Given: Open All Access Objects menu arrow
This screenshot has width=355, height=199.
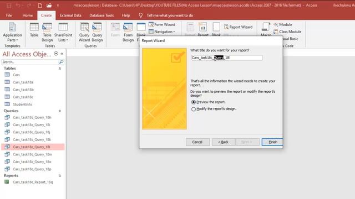Looking at the screenshot, I should 56,54.
